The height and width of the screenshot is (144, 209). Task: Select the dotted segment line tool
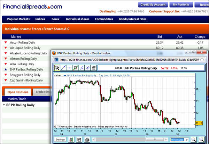pos(82,68)
